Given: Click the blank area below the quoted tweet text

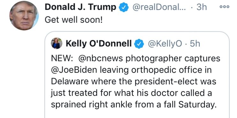Looking at the screenshot, I should tap(137, 114).
